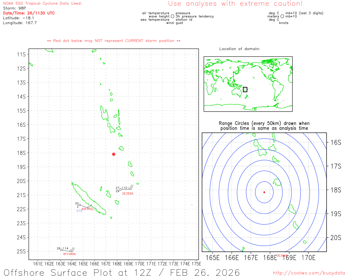Click the legend circle next to 'meters'

point(282,16)
